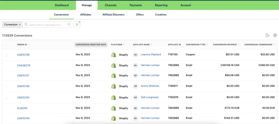Tick the select-all checkbox in table header
Image resolution: width=279 pixels, height=124 pixels.
click(6, 45)
